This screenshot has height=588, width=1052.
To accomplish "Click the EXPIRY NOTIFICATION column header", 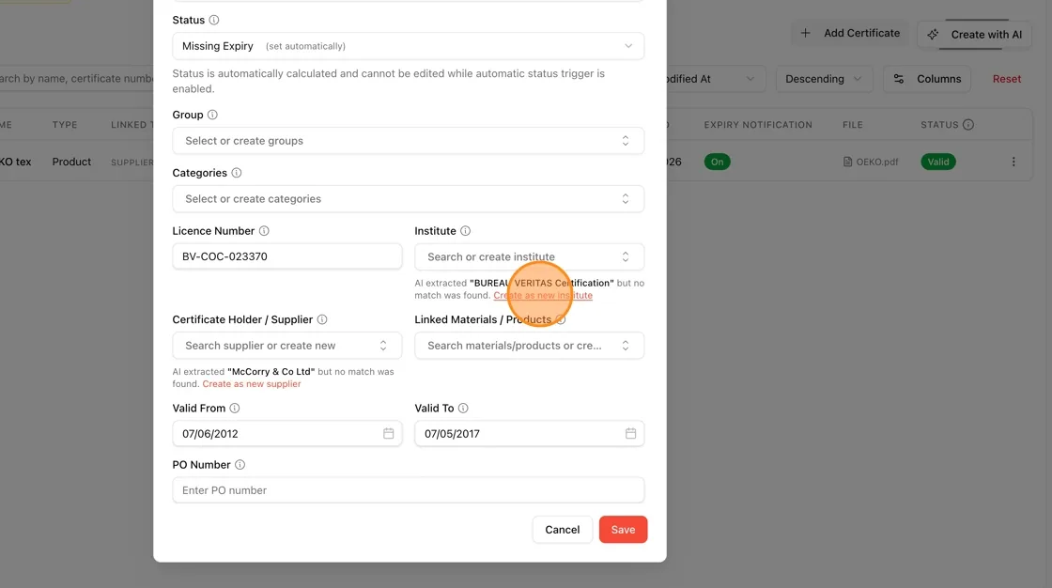I will 758,125.
